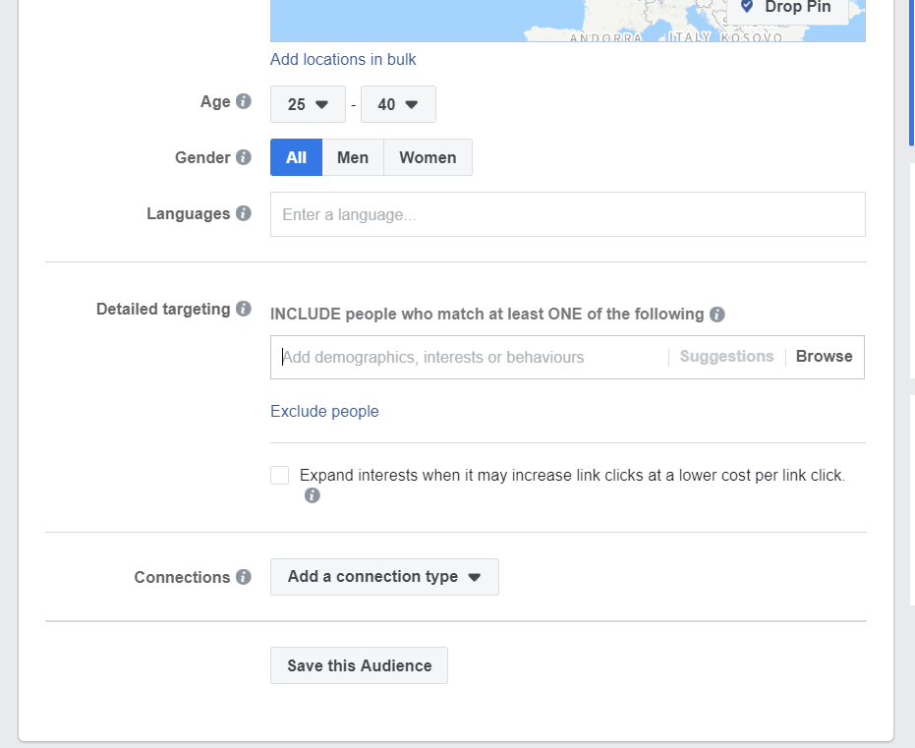Click the info icon next to Age
Screen dimensions: 915x748
pos(244,101)
